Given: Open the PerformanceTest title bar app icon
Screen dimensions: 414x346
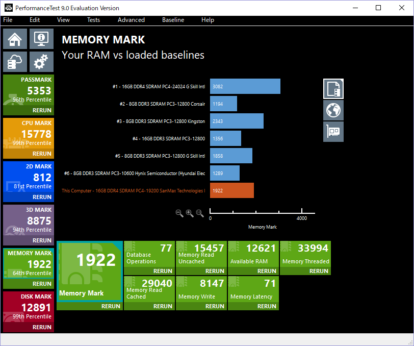Looking at the screenshot, I should pyautogui.click(x=9, y=8).
